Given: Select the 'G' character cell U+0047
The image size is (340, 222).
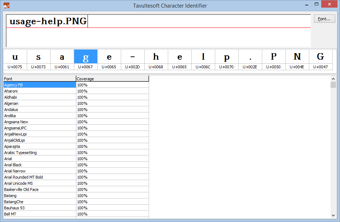Looking at the screenshot, I should pyautogui.click(x=321, y=60).
